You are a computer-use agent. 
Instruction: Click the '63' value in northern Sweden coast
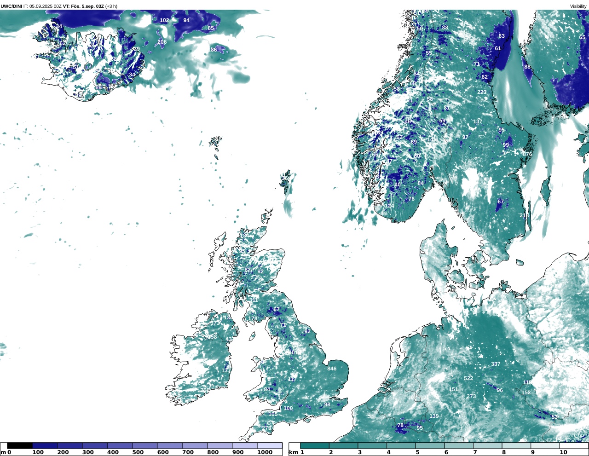(x=502, y=36)
